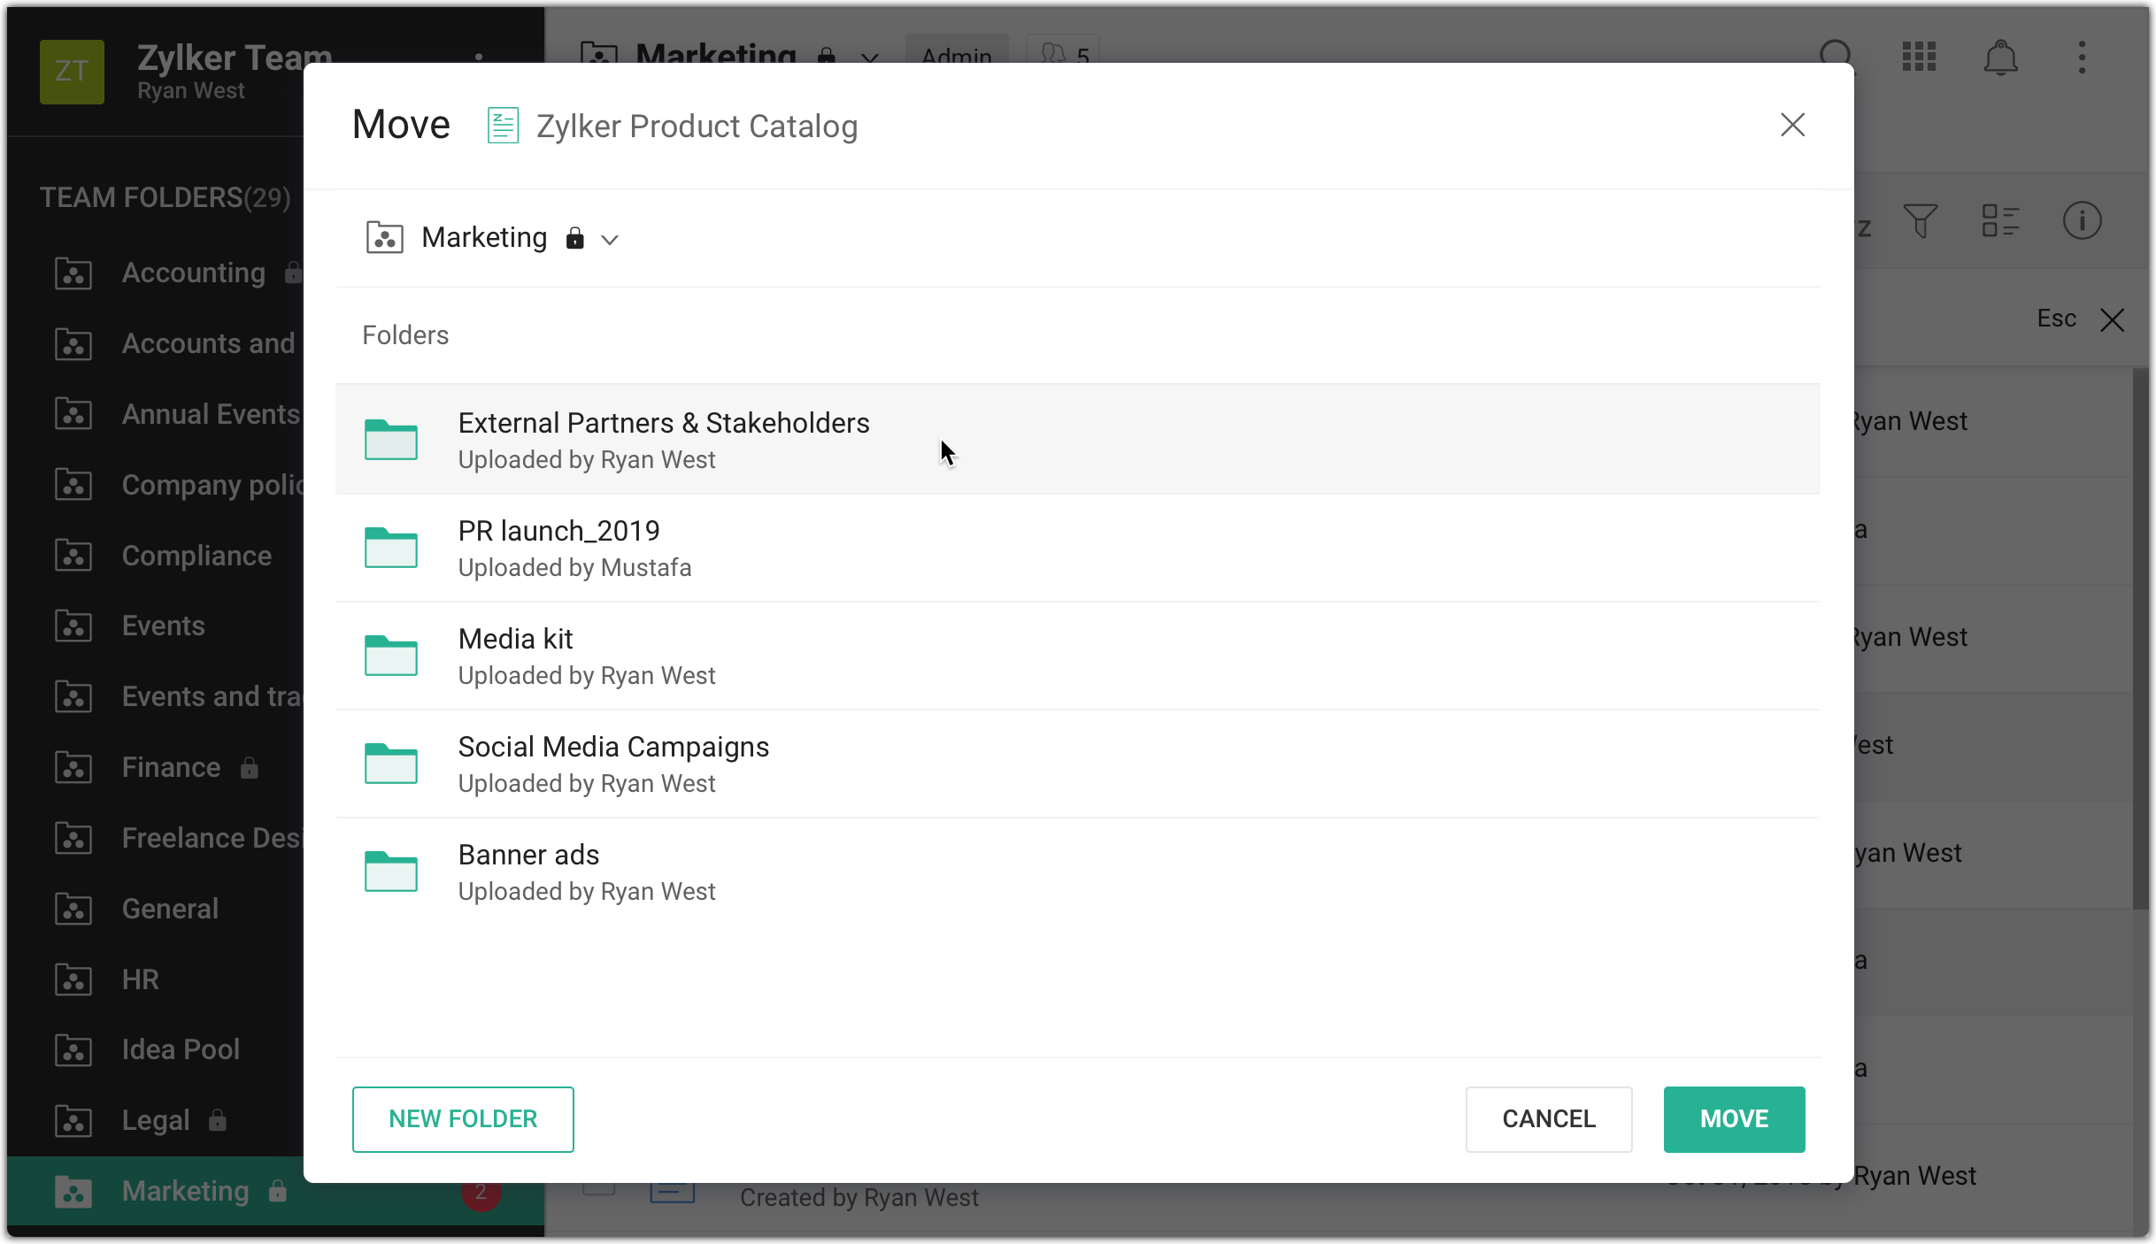Close the Move dialog with X icon
Image resolution: width=2156 pixels, height=1244 pixels.
tap(1792, 125)
